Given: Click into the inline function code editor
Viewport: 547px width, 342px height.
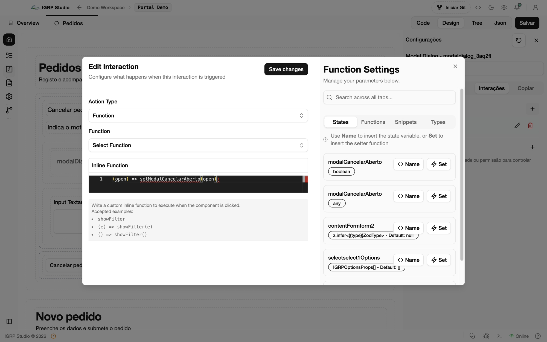Looking at the screenshot, I should coord(198,184).
